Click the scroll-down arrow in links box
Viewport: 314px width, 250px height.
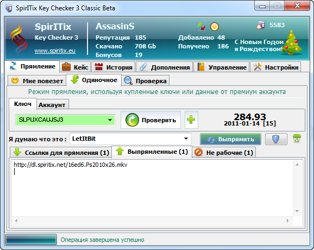tap(297, 211)
